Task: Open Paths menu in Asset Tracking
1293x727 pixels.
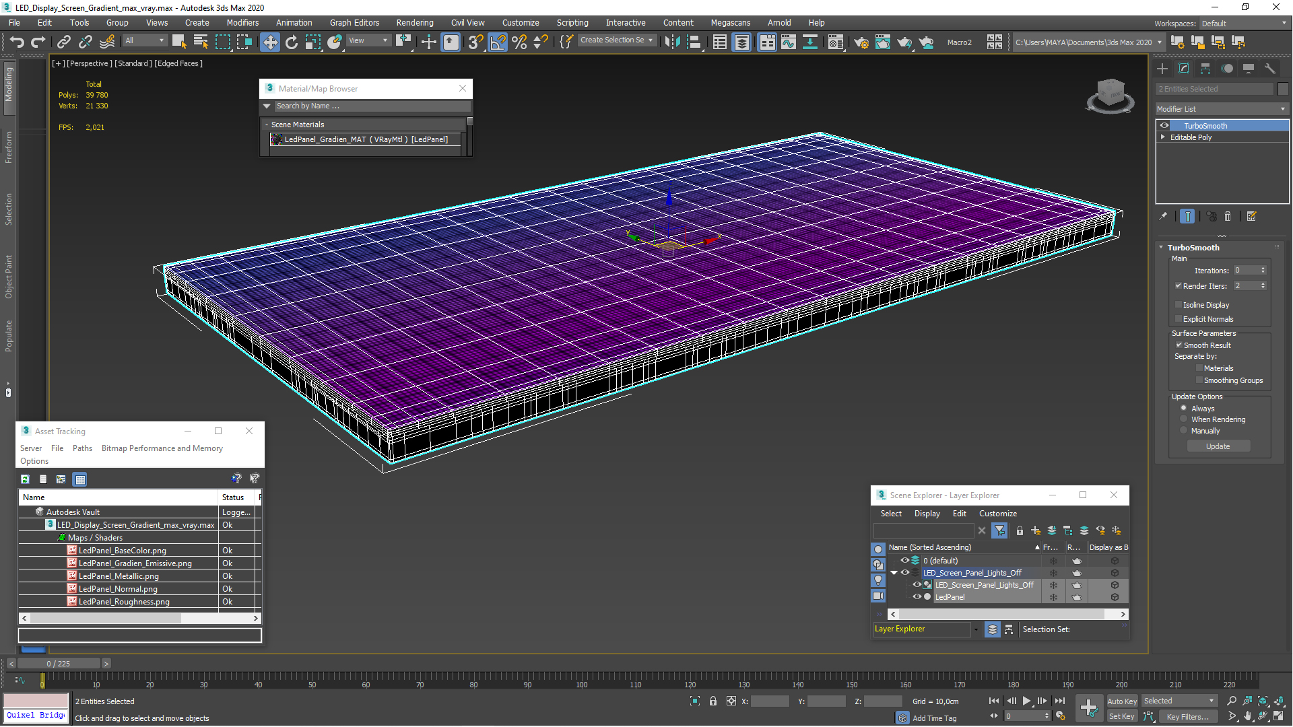Action: tap(82, 448)
